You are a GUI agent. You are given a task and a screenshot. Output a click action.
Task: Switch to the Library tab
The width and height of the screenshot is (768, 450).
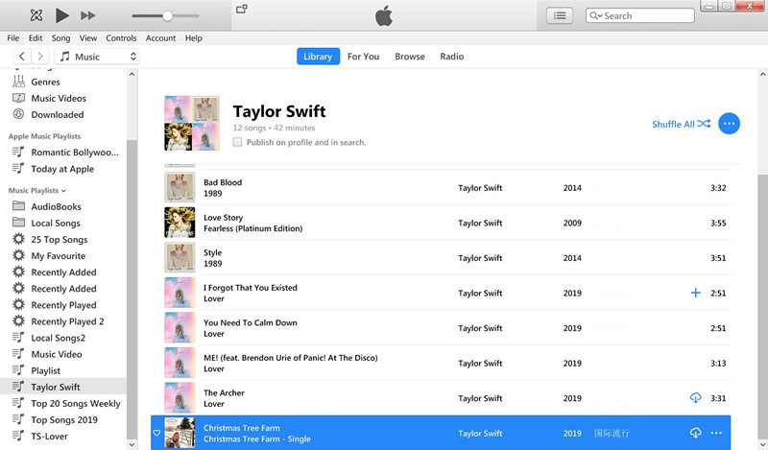click(x=318, y=57)
